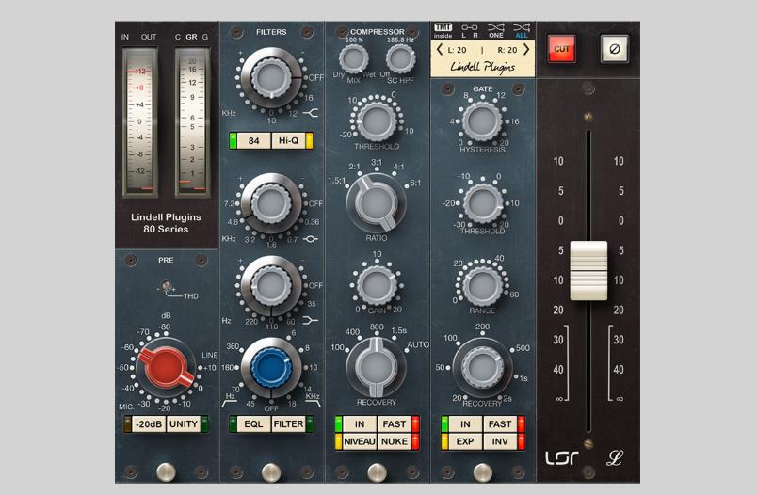
Task: Click the THD trim screw in PRE section
Action: point(167,286)
